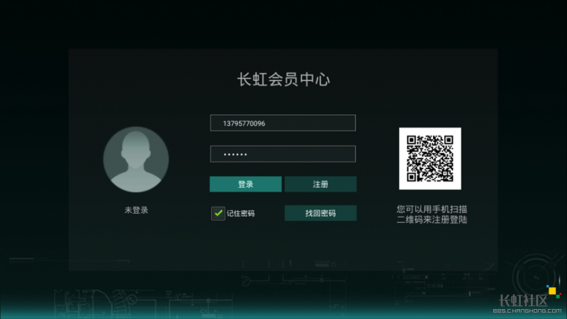Click the phone number input field
The height and width of the screenshot is (319, 567).
283,123
